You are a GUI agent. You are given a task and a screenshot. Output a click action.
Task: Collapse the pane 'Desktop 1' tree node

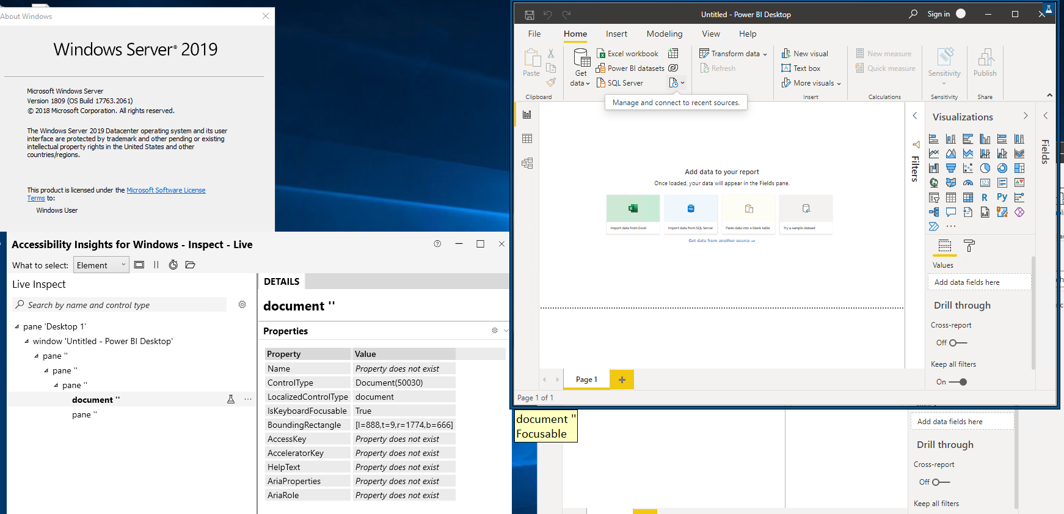pos(17,326)
